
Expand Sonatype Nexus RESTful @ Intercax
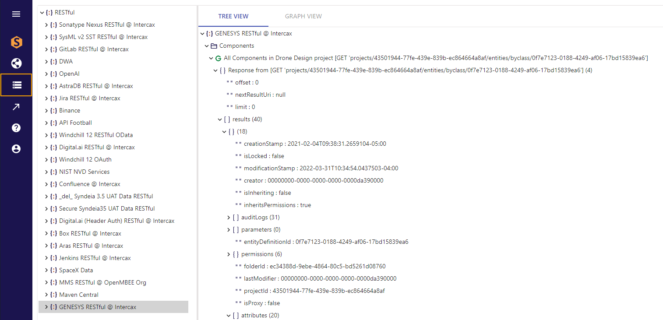pos(46,25)
